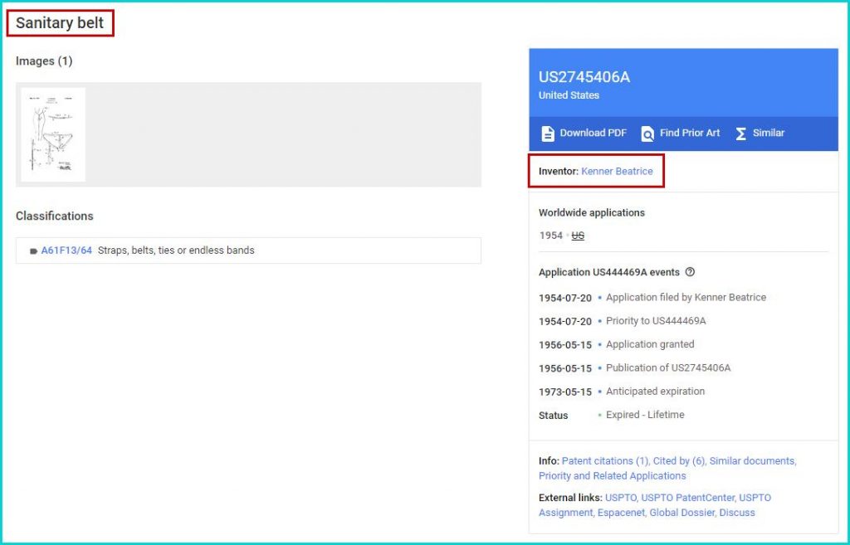Click the Classifications heading
The height and width of the screenshot is (545, 850).
click(54, 217)
